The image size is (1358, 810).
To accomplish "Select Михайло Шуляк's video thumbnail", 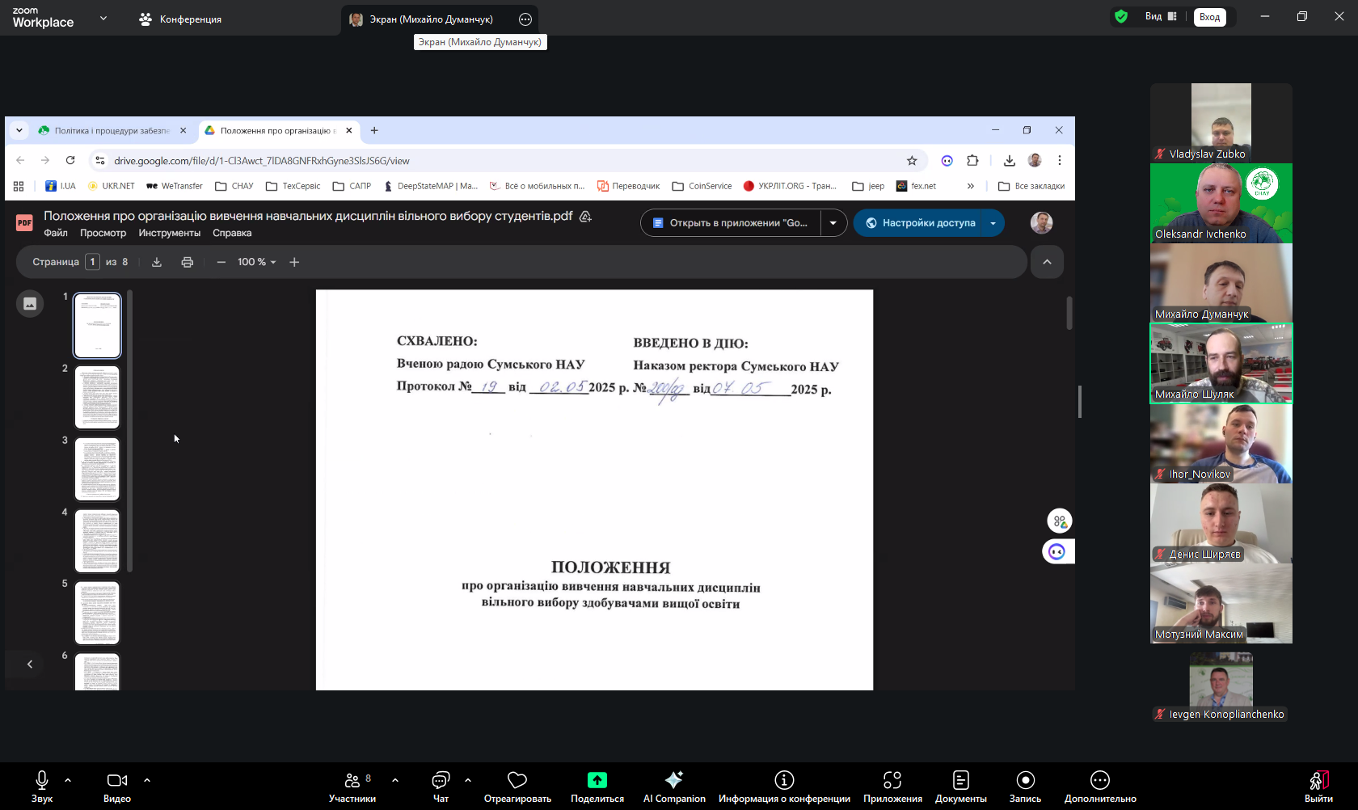I will point(1221,363).
